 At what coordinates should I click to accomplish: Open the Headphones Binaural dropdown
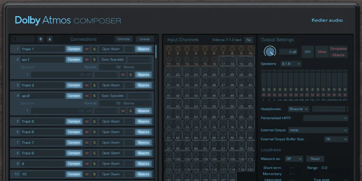298,109
